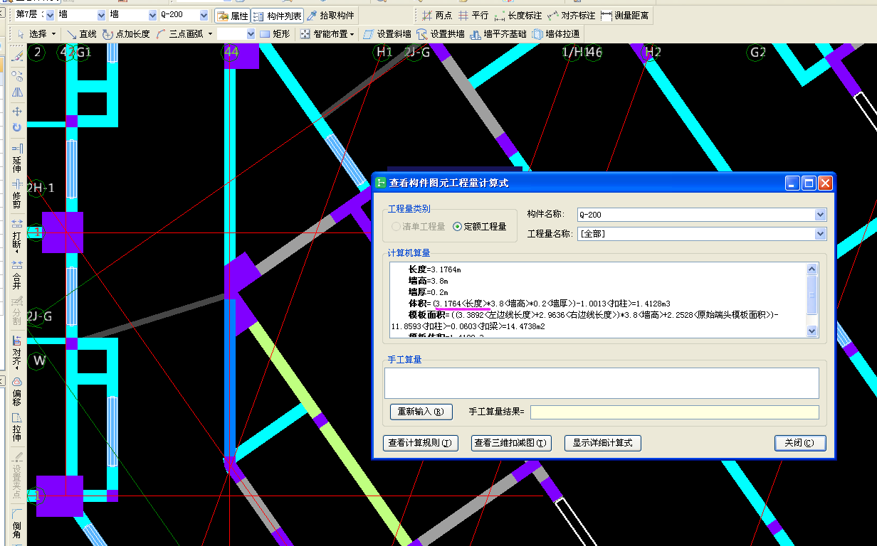Expand the 三点画弧 dropdown arrow
This screenshot has width=877, height=546.
coord(210,34)
